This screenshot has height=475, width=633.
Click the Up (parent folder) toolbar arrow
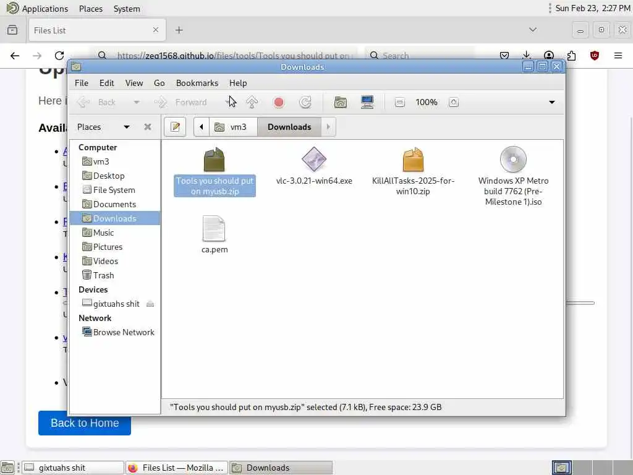[252, 102]
